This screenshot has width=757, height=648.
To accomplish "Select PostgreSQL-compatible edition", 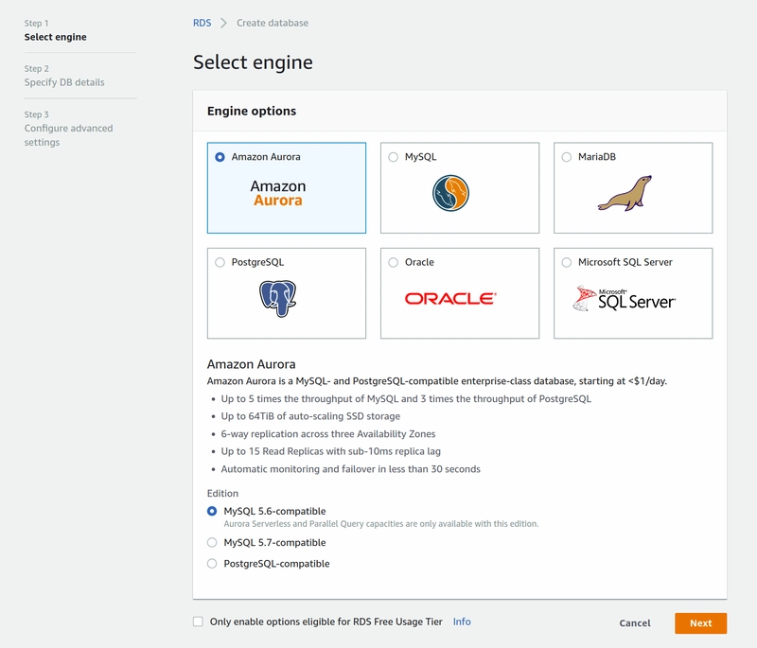I will click(x=212, y=564).
